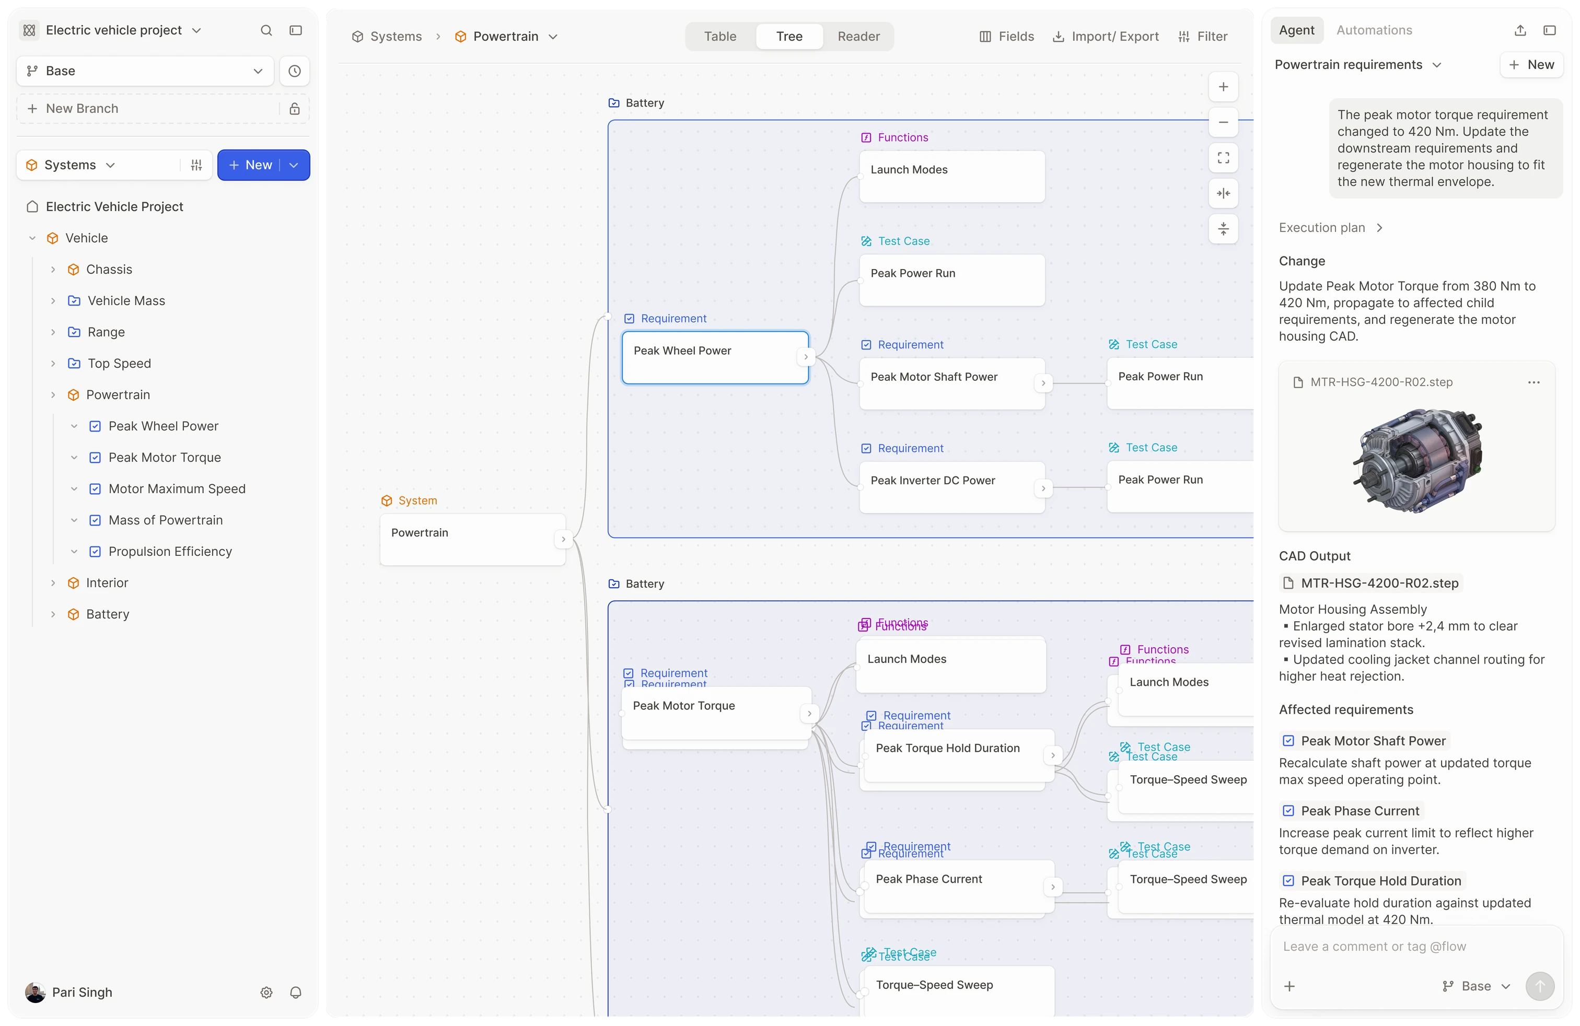Click the zoom in plus canvas button
This screenshot has height=1026, width=1580.
(x=1224, y=87)
